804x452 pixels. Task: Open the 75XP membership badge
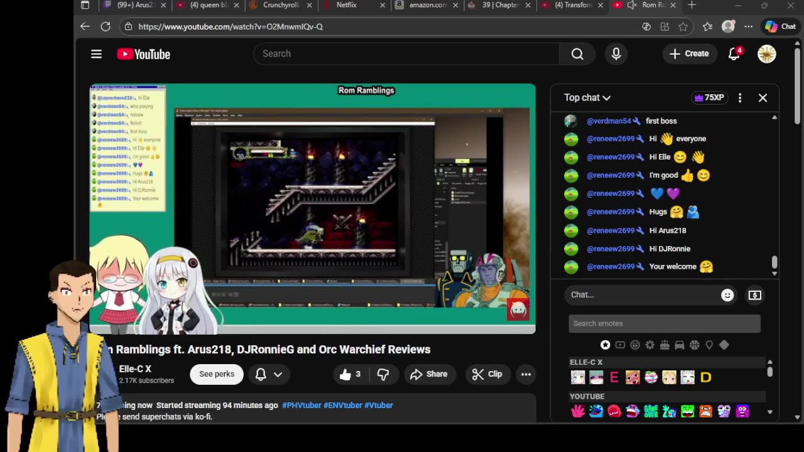pos(709,98)
